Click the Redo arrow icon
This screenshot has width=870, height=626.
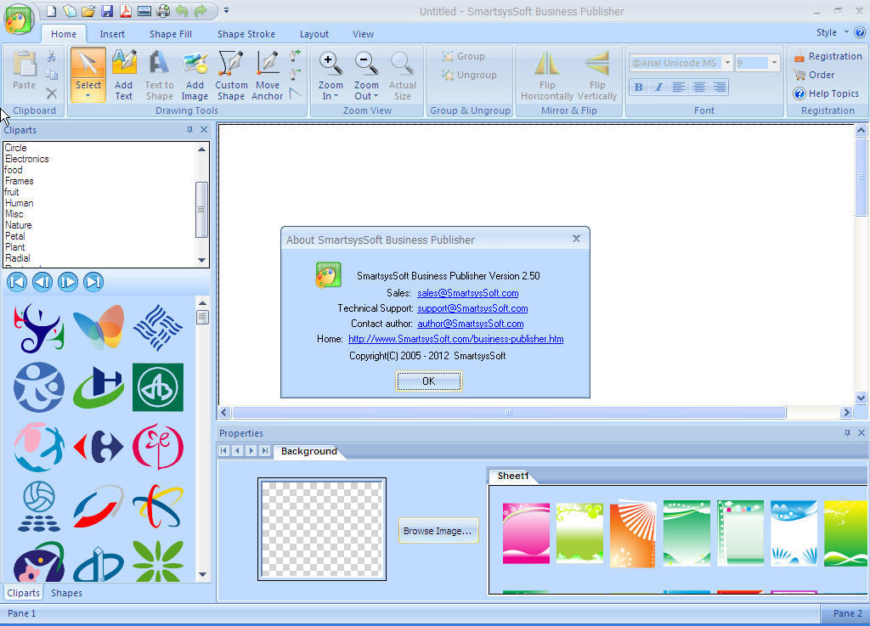(x=201, y=10)
